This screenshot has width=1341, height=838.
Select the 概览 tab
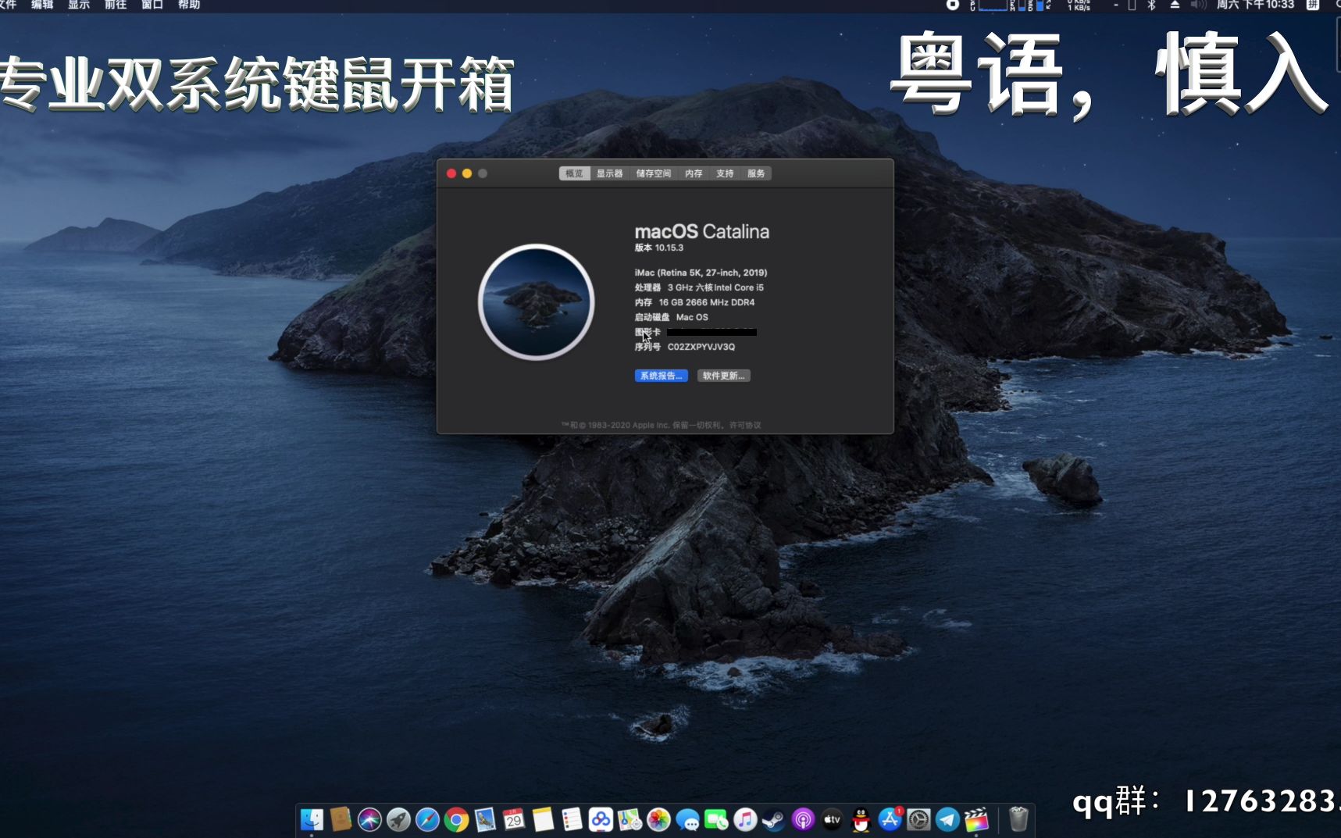(574, 173)
